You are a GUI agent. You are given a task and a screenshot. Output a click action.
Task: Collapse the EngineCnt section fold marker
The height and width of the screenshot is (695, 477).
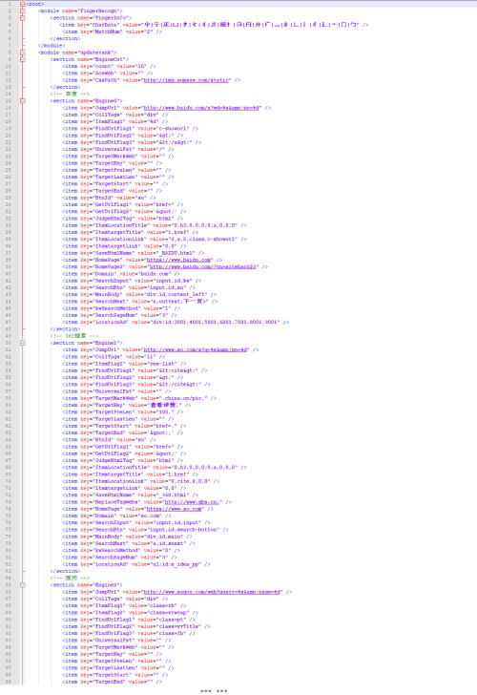click(x=22, y=59)
